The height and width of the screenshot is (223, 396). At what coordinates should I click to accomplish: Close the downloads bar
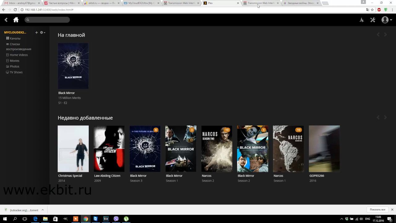[392, 210]
